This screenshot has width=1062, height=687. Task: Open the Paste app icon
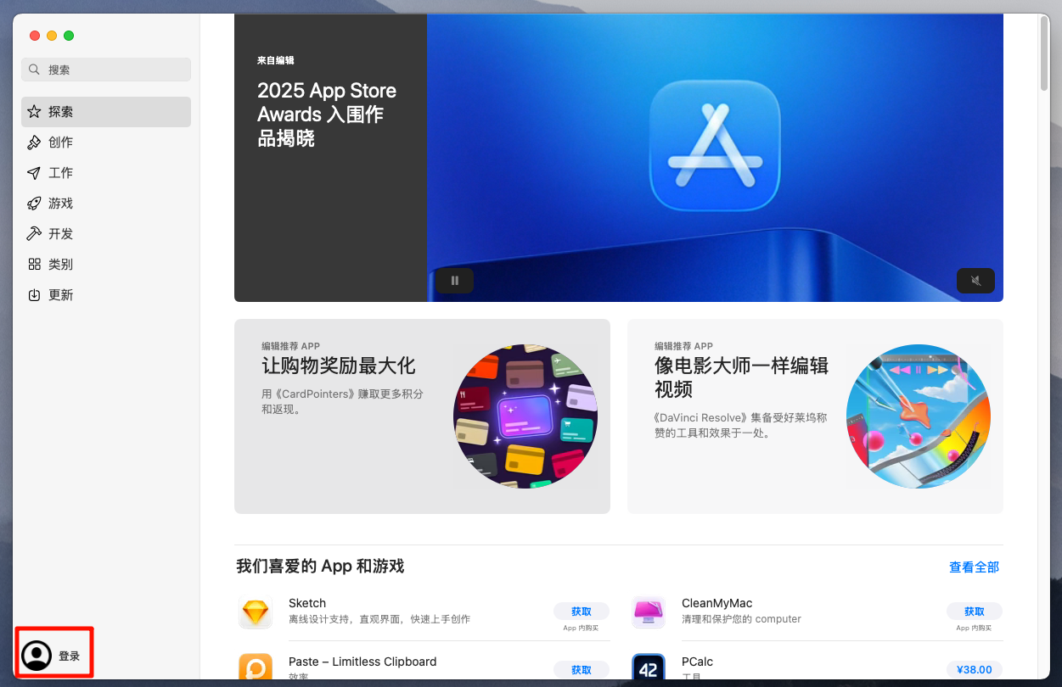coord(256,667)
